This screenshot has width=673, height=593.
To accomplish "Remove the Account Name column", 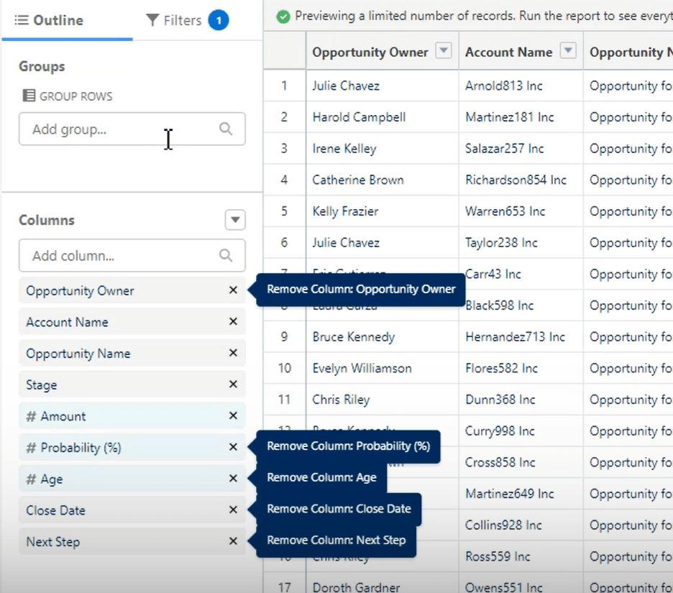I will 233,322.
